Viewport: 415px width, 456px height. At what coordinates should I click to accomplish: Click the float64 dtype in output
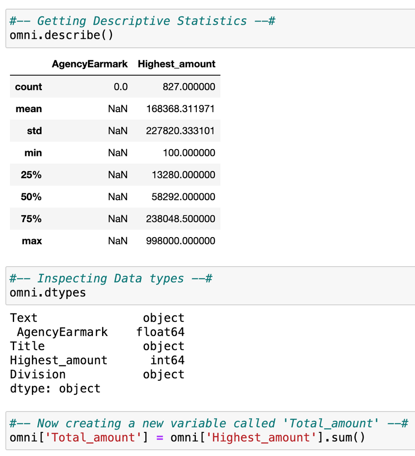tap(160, 332)
